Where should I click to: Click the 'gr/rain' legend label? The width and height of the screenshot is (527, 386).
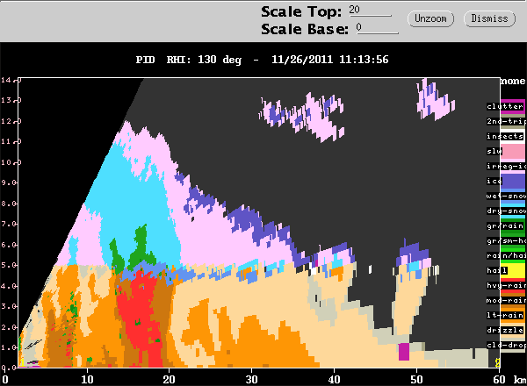tap(505, 225)
